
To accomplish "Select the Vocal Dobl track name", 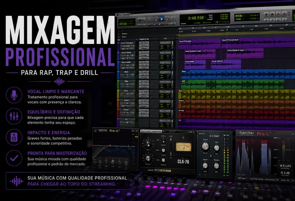I will [126, 53].
